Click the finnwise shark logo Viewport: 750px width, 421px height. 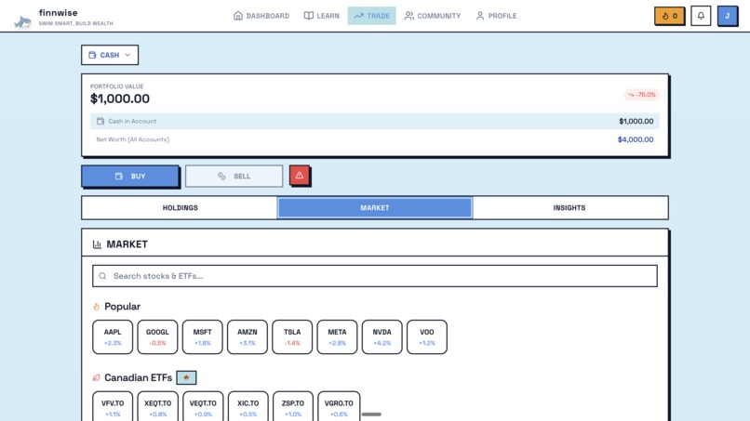[22, 21]
